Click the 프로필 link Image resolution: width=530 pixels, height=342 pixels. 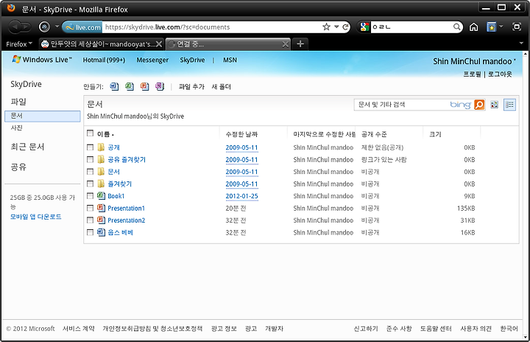pos(472,74)
